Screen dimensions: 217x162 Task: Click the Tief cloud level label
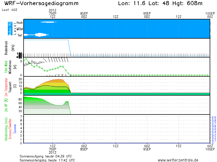[x=20, y=35]
